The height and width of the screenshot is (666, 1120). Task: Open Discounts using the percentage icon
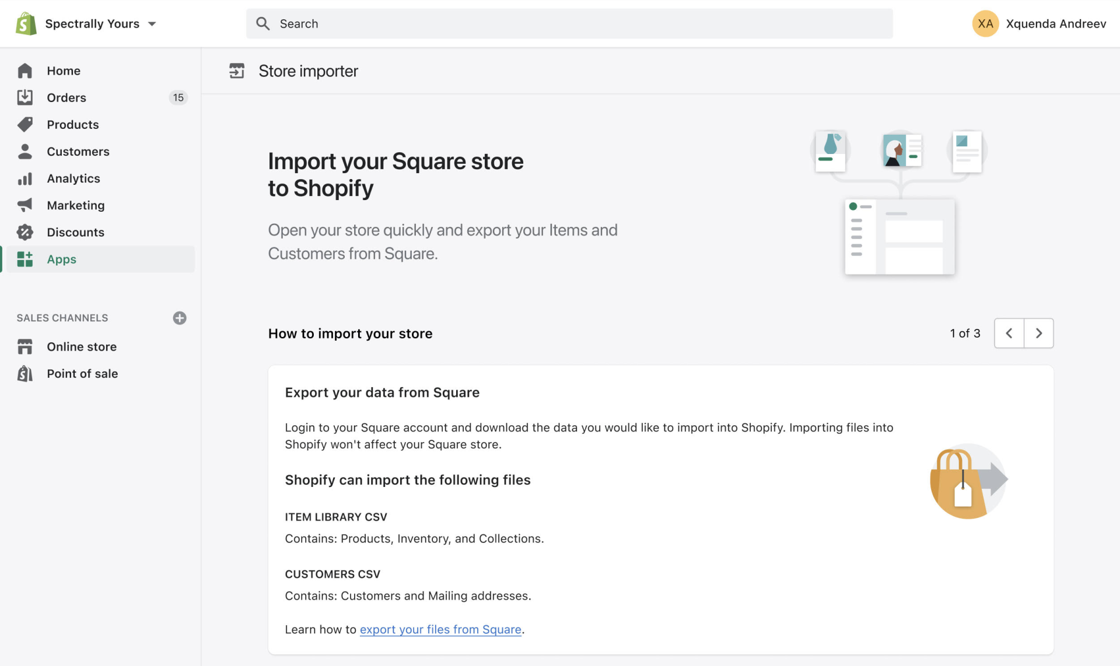coord(25,232)
